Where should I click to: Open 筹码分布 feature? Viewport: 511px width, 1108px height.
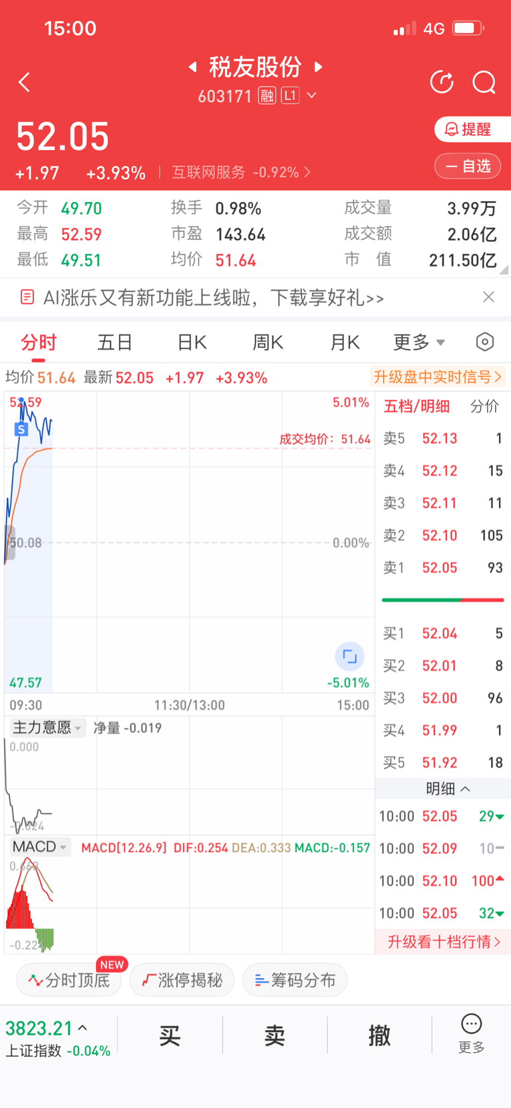(x=295, y=980)
